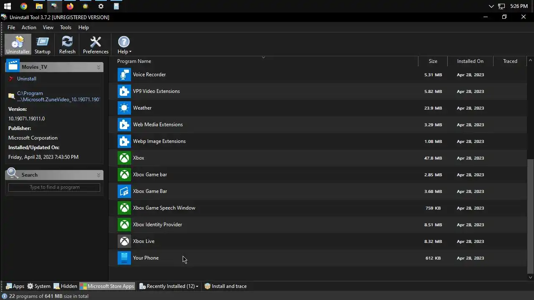
Task: Open Settings gear in the taskbar
Action: pyautogui.click(x=101, y=6)
